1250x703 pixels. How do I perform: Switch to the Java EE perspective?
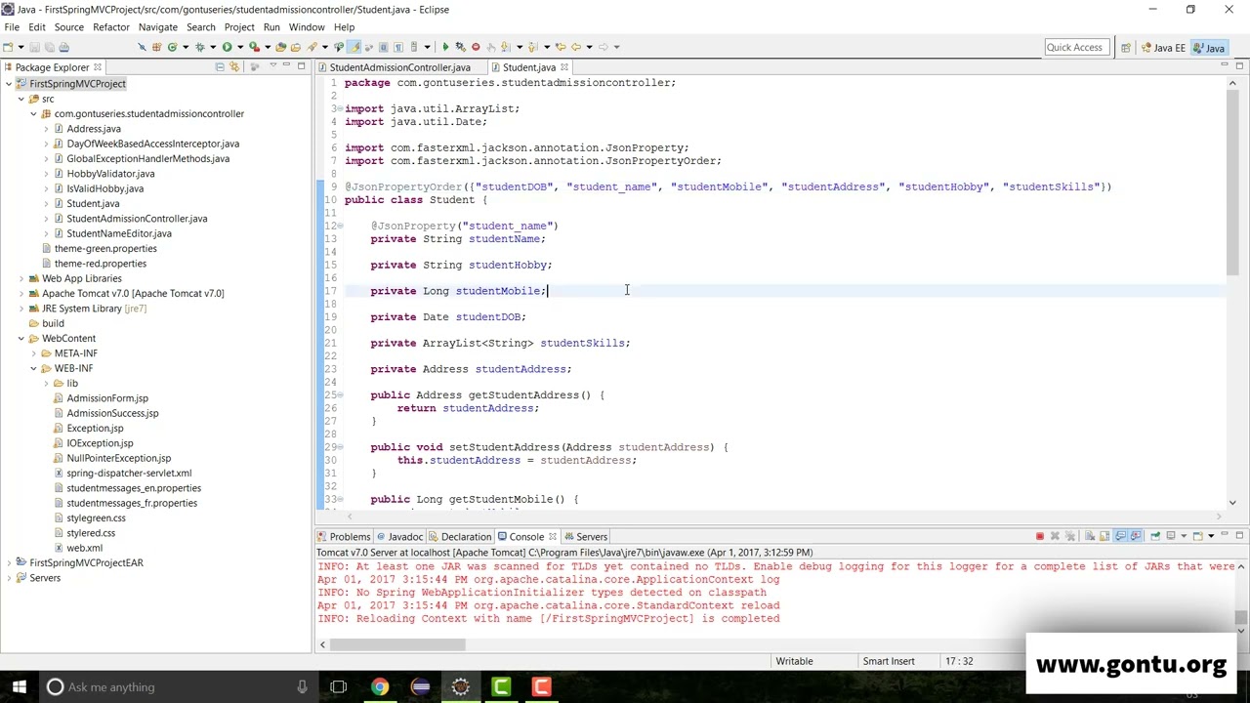pos(1161,48)
